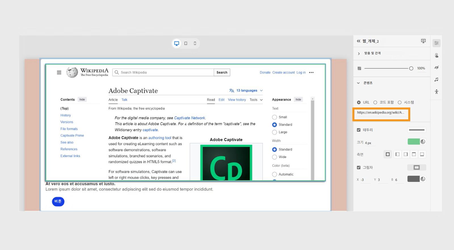The height and width of the screenshot is (250, 454).
Task: Open Wikipedia hamburger main menu
Action: [x=59, y=72]
